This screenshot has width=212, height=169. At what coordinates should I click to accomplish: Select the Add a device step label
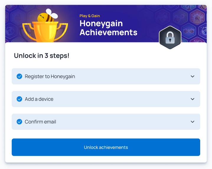coord(39,99)
